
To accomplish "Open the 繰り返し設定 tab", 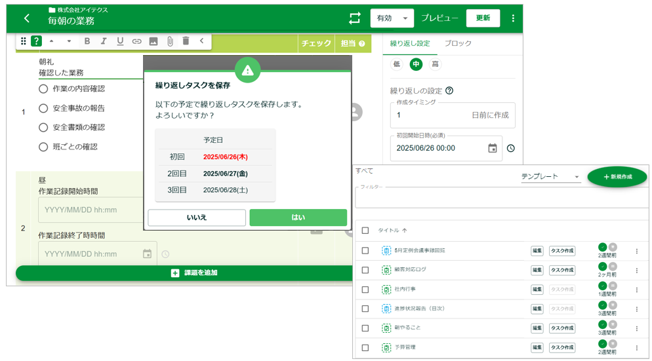I will point(410,43).
